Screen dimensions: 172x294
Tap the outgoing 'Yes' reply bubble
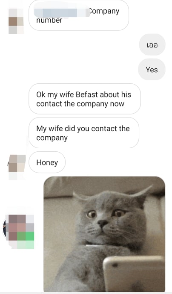pyautogui.click(x=152, y=70)
